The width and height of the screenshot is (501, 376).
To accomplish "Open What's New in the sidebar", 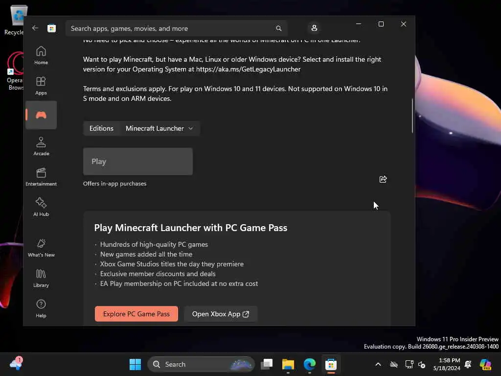I will click(41, 248).
